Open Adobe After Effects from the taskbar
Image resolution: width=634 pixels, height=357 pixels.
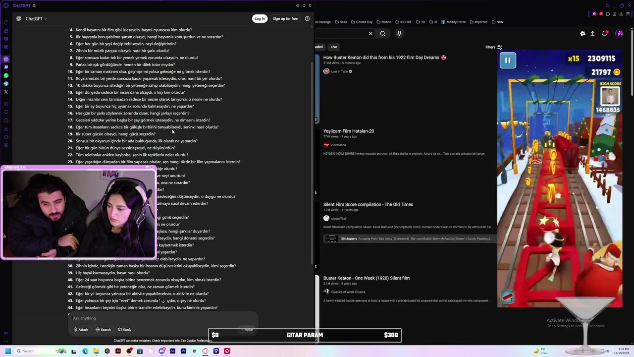[x=172, y=351]
